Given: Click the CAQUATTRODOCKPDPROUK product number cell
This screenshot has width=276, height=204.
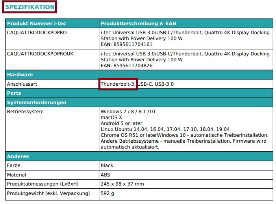Looking at the screenshot, I should tap(52, 60).
